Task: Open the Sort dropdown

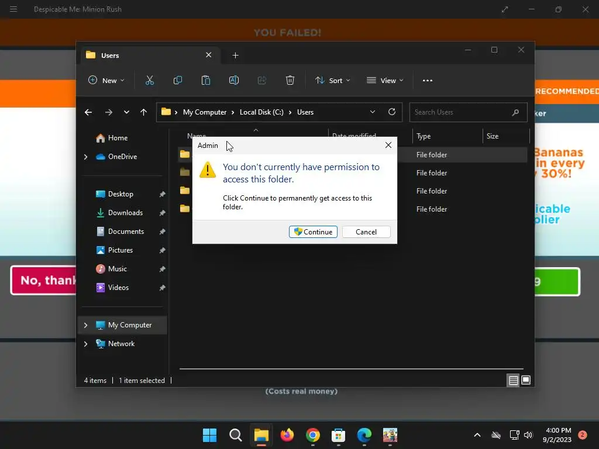Action: [332, 80]
